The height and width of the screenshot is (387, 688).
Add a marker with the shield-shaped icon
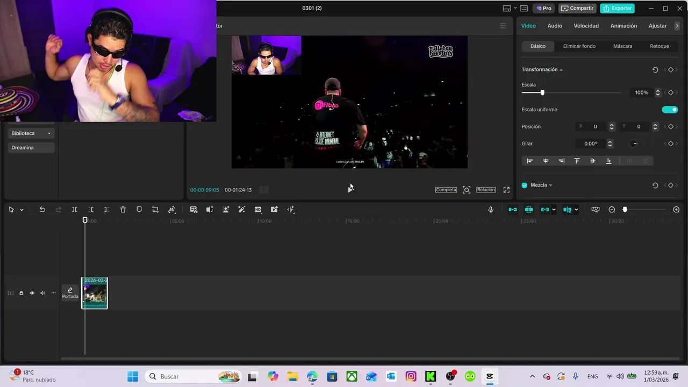pyautogui.click(x=139, y=210)
